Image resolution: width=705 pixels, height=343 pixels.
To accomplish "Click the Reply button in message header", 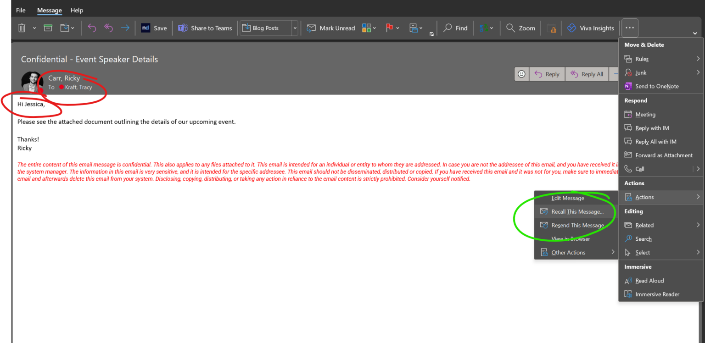I will click(x=547, y=74).
